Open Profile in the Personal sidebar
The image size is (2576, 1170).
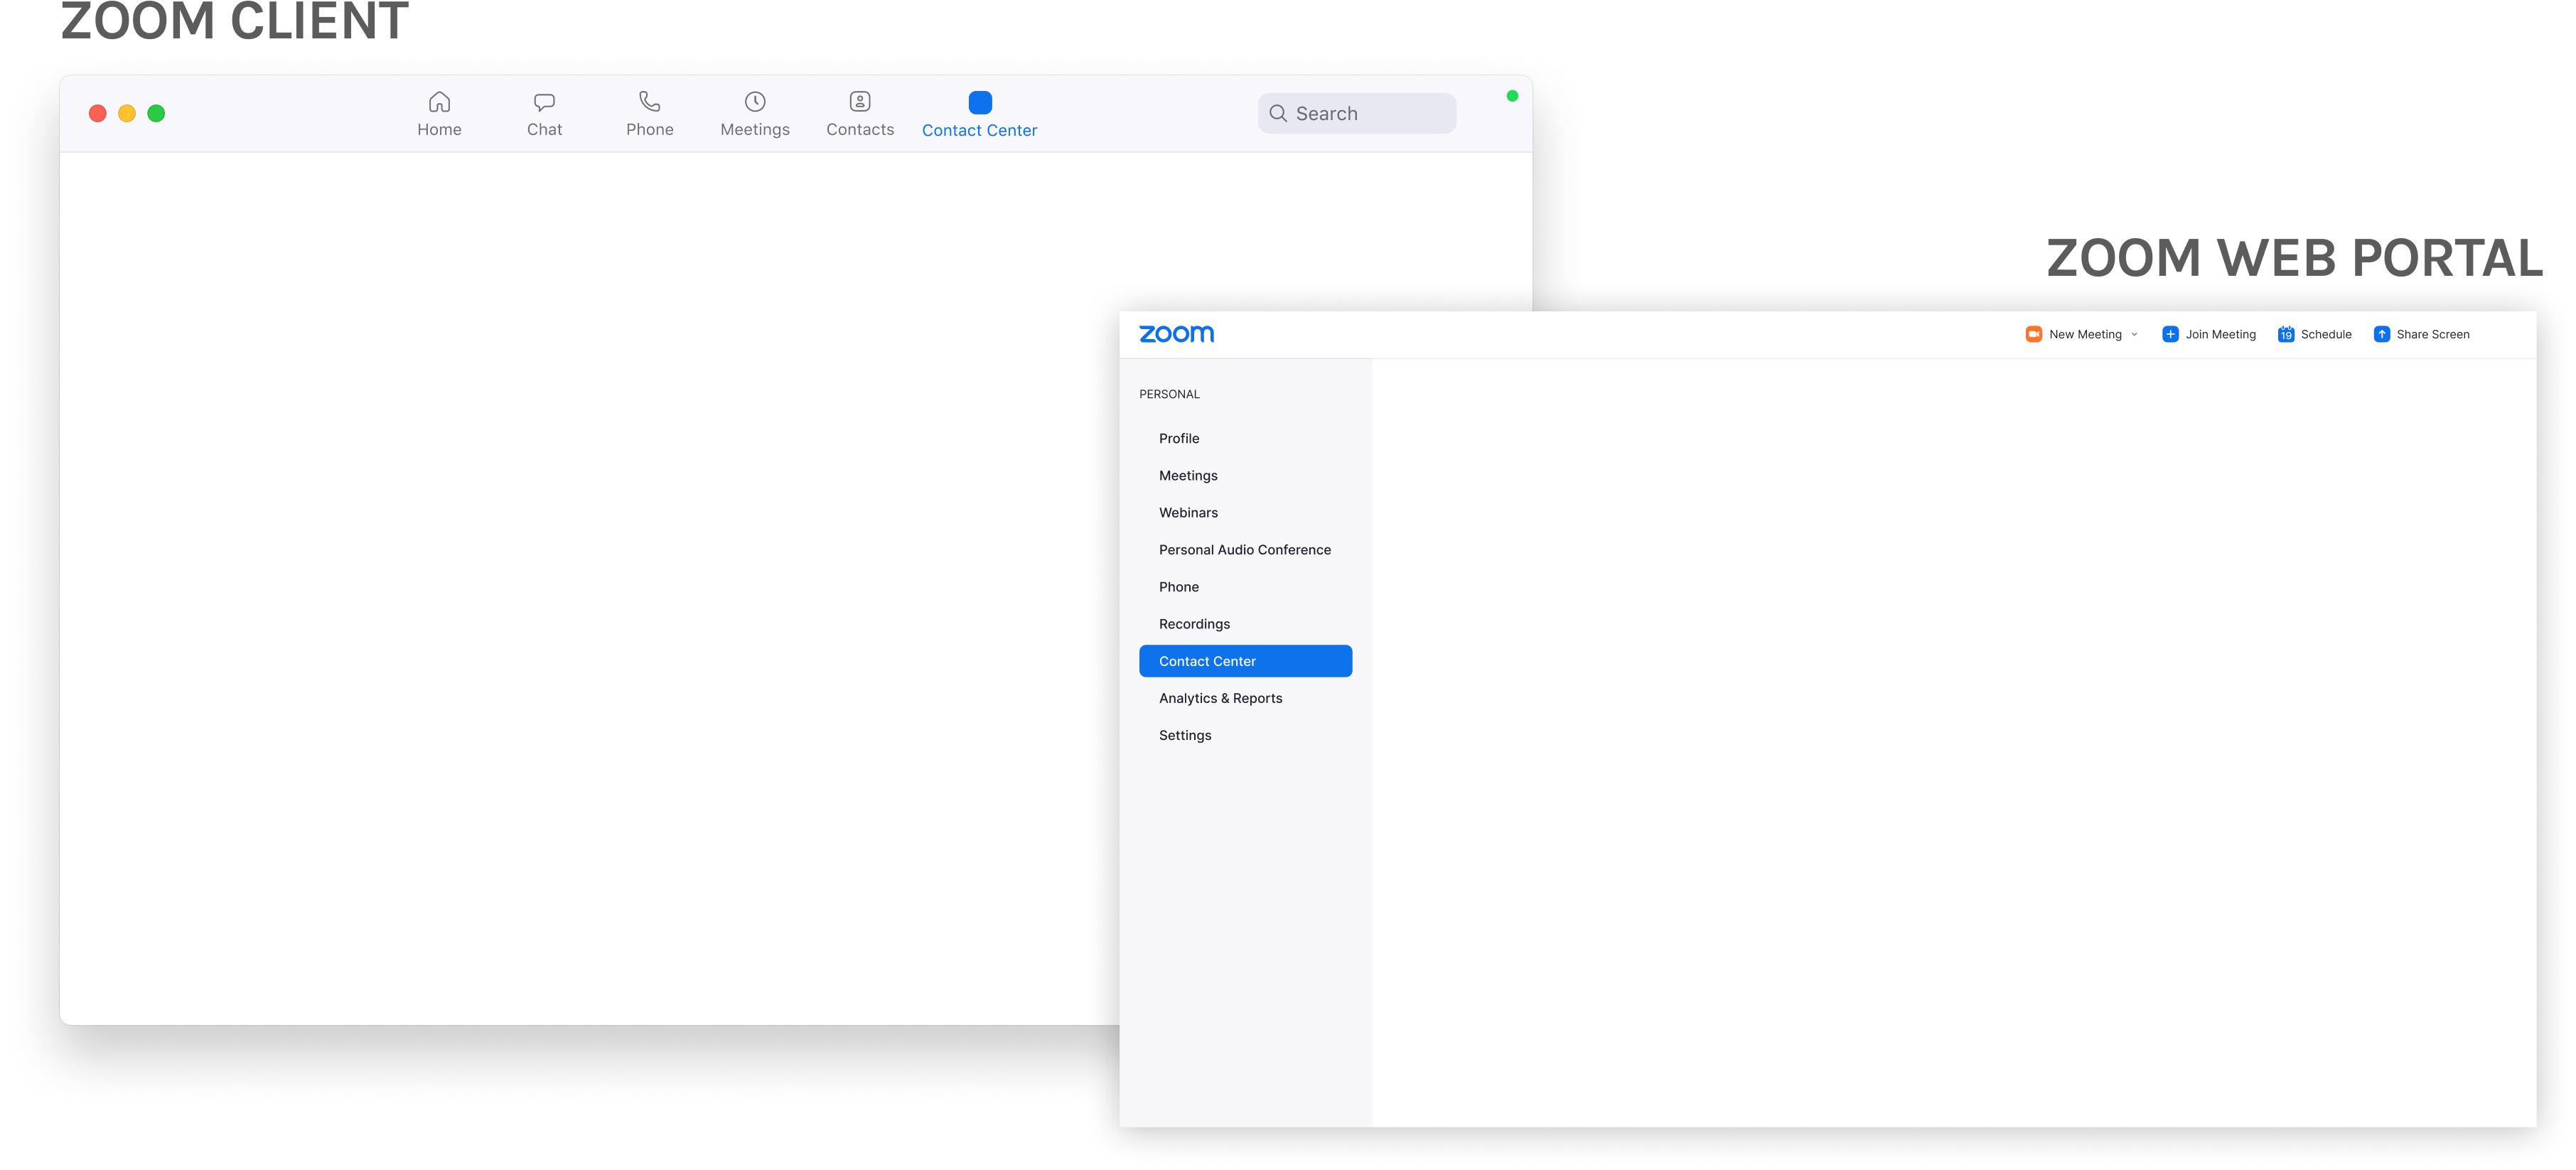point(1179,438)
